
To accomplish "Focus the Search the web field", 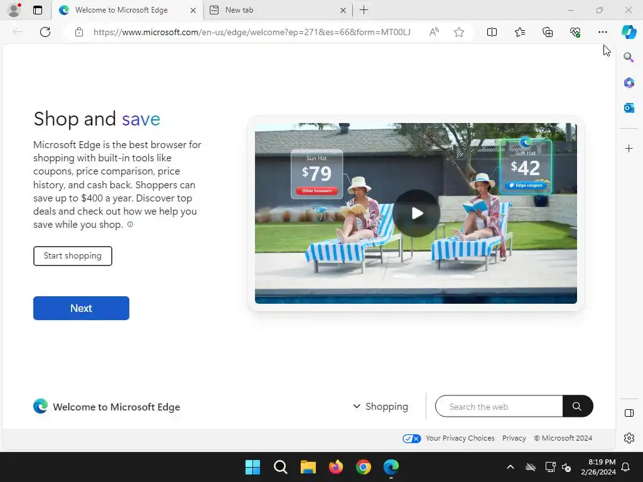I will [499, 406].
